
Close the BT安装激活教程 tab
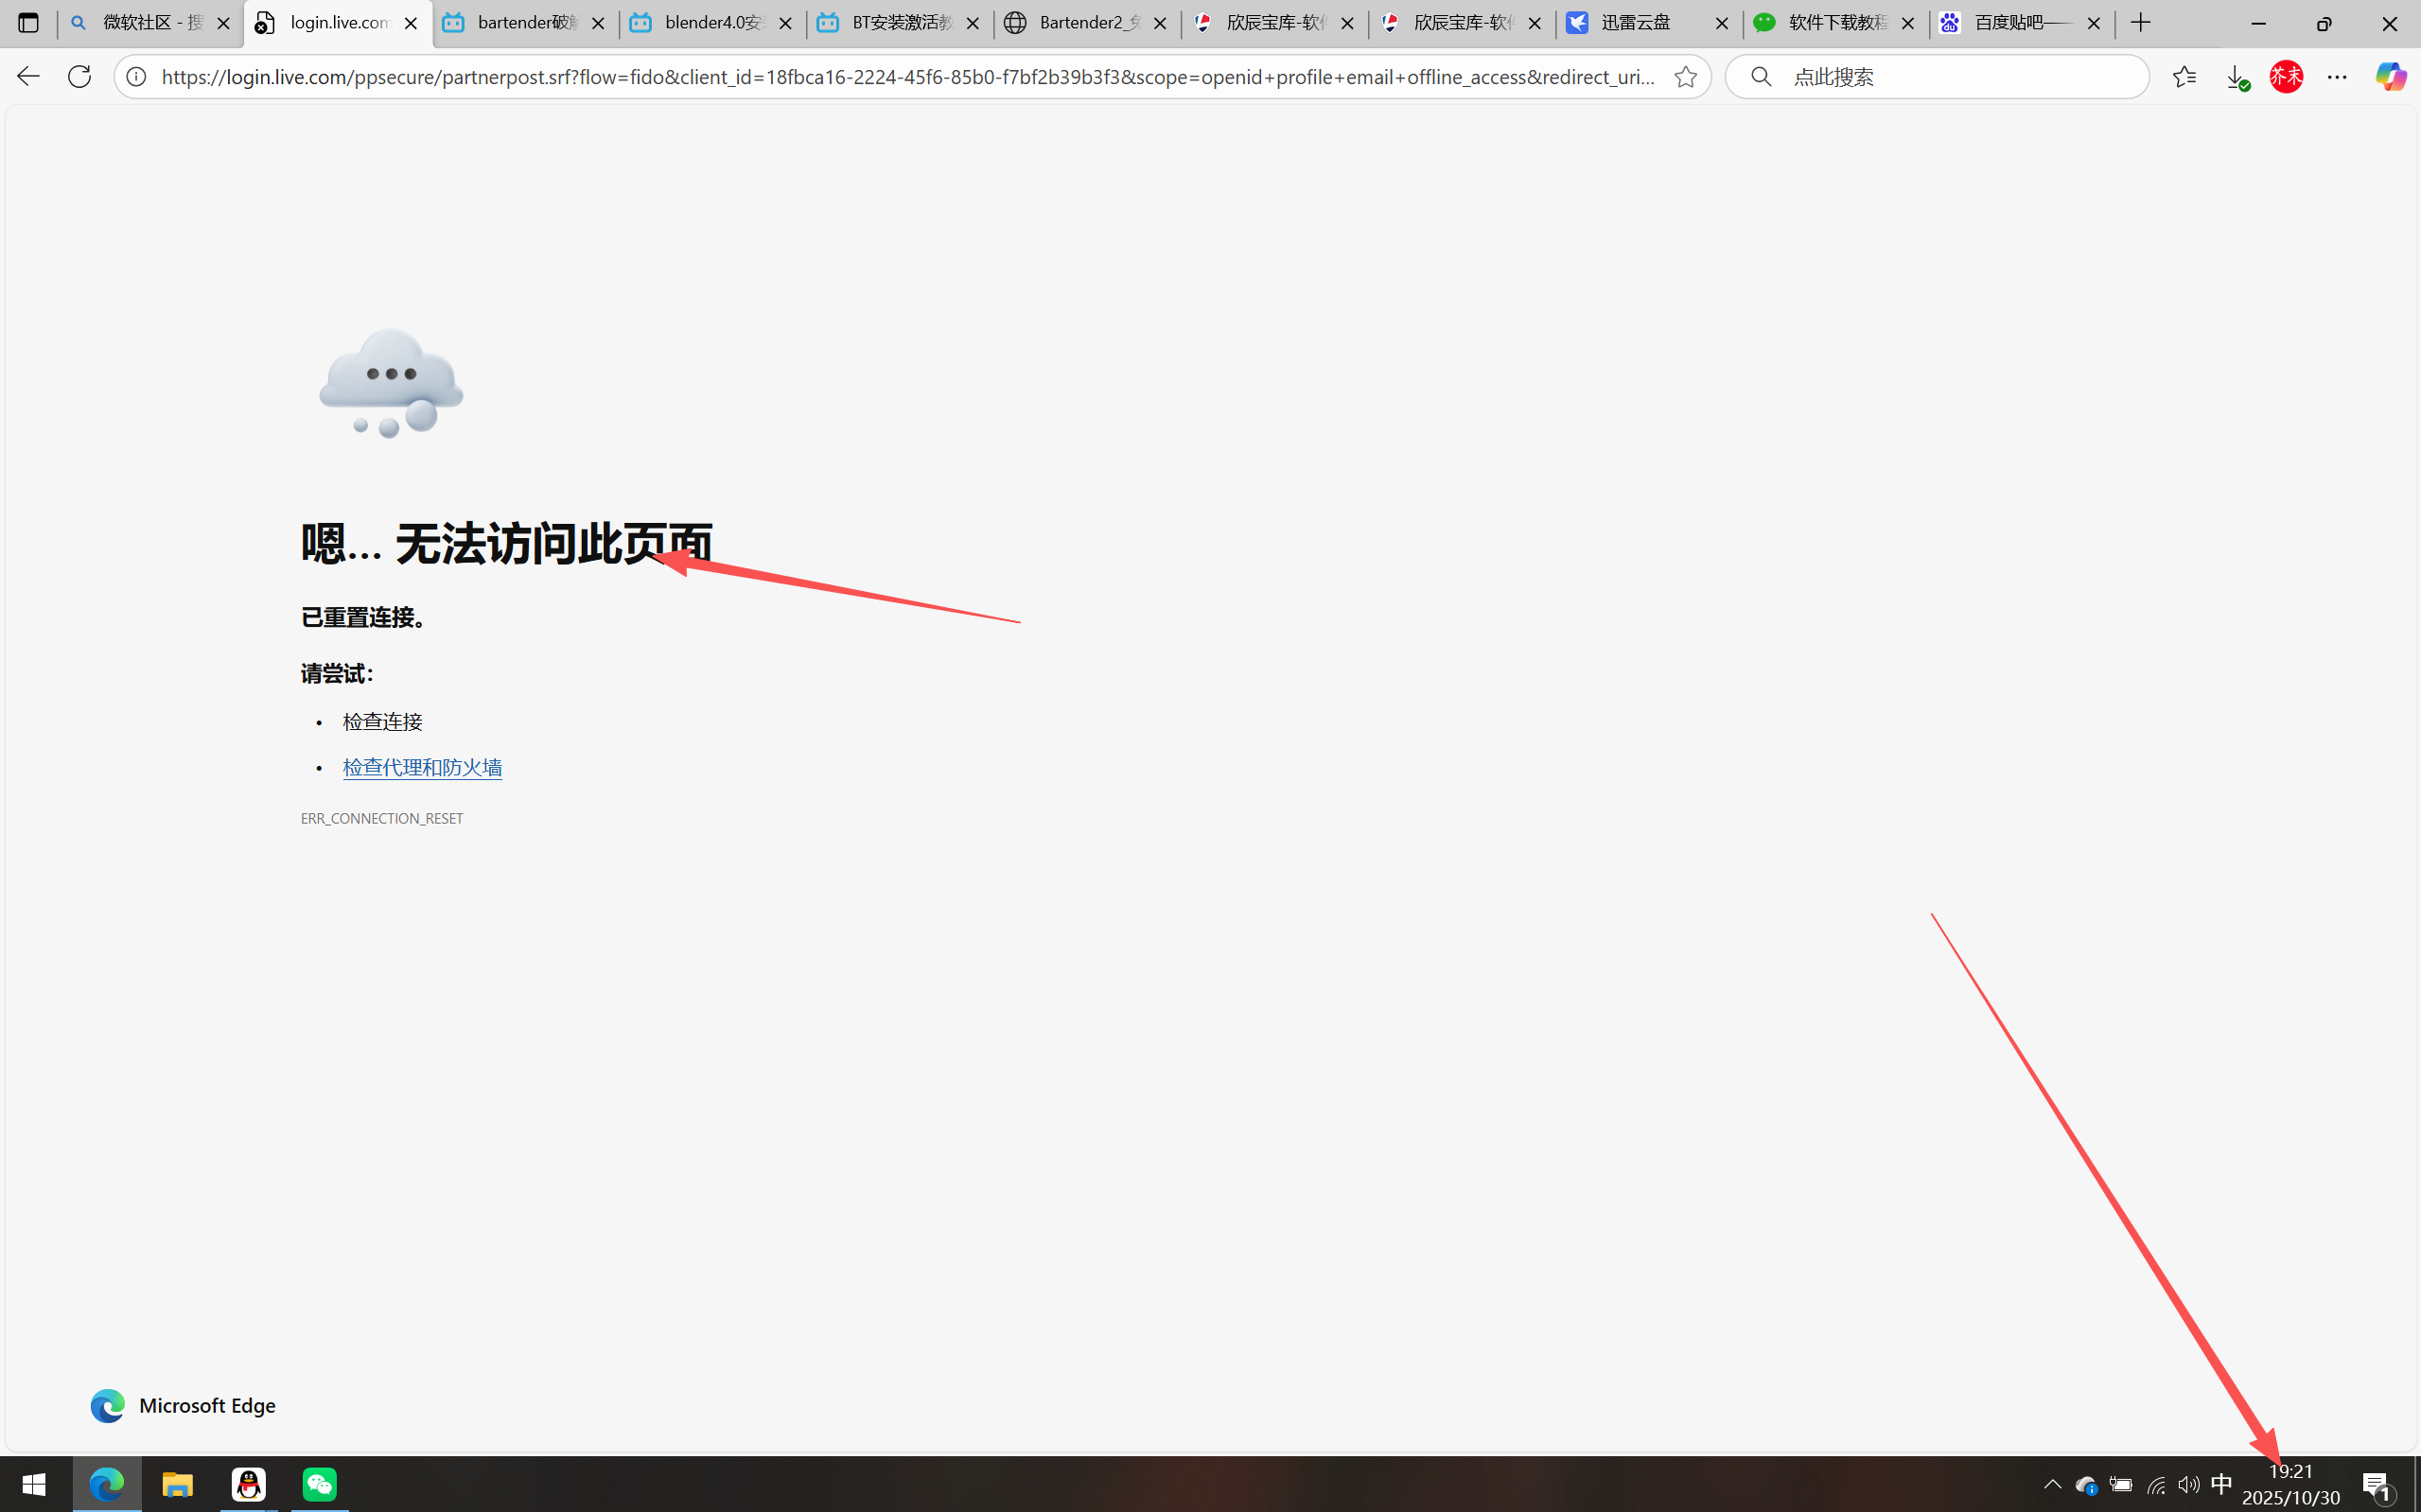click(x=973, y=23)
